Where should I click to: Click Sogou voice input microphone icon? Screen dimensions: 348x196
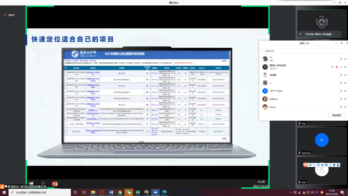tap(322, 165)
